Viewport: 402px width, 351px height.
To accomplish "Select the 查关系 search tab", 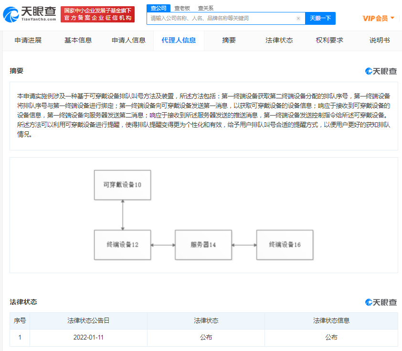I will point(206,8).
